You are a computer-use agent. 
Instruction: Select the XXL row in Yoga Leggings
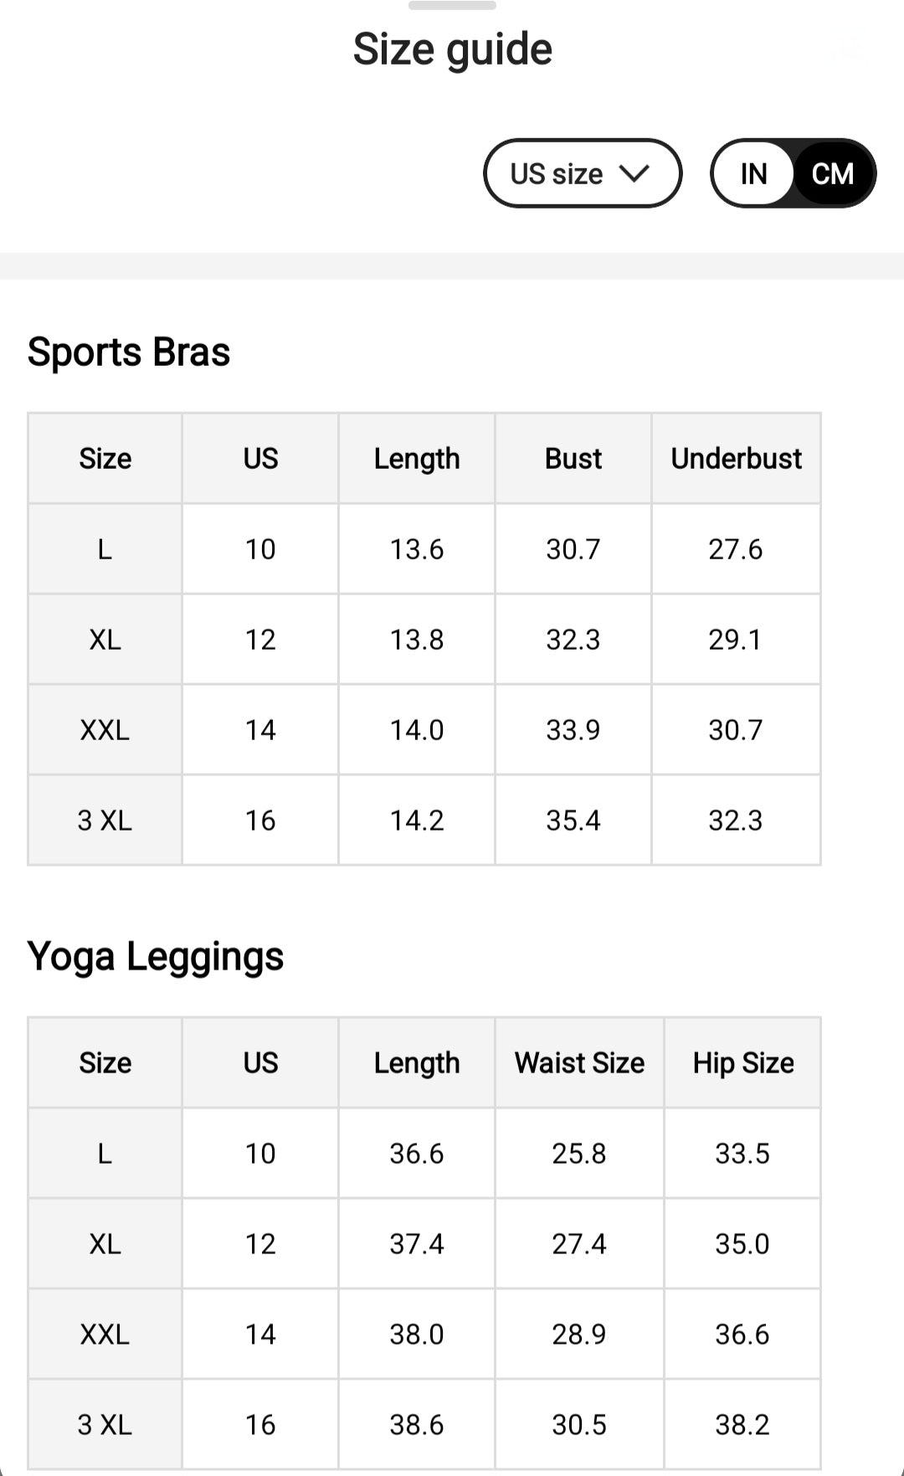click(105, 1335)
